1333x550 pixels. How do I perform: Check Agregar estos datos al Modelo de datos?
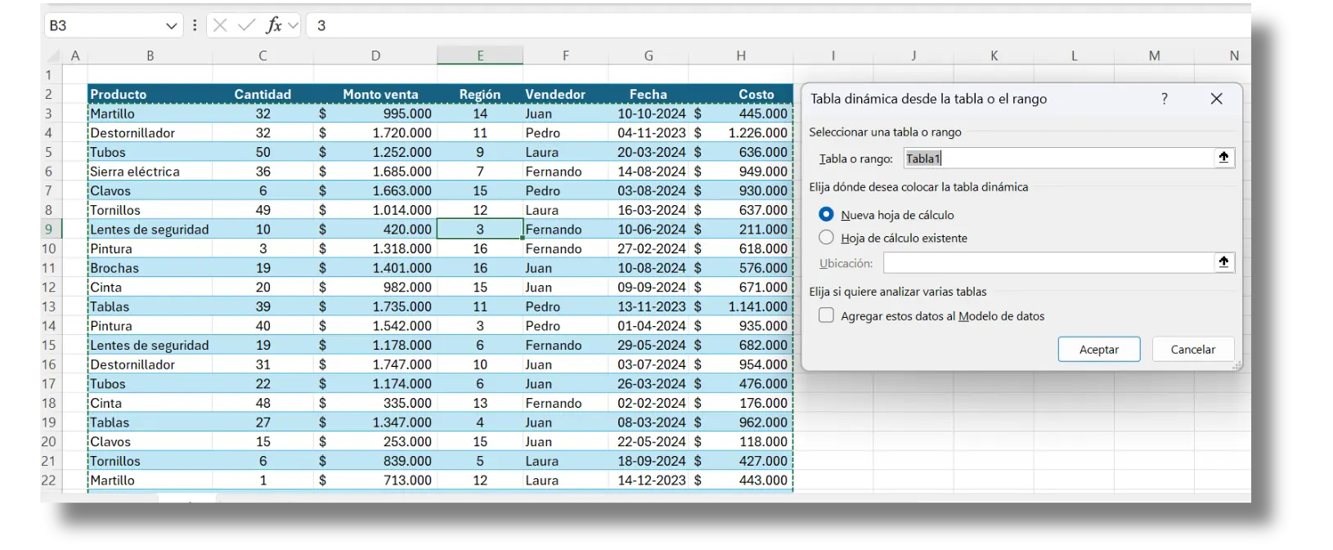[x=826, y=315]
